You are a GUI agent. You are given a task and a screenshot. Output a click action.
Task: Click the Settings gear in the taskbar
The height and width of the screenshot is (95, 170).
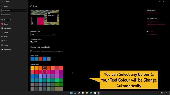coord(99,93)
